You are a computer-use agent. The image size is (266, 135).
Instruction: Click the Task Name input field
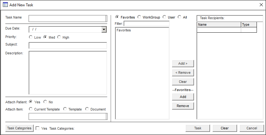68,19
